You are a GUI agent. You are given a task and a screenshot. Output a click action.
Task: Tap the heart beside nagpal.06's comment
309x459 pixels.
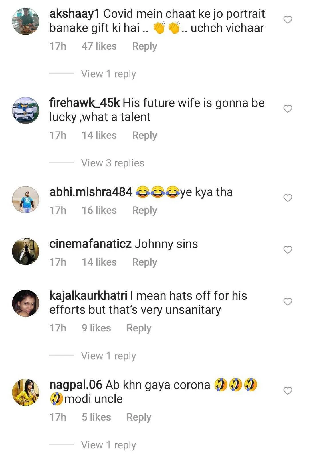click(x=288, y=391)
